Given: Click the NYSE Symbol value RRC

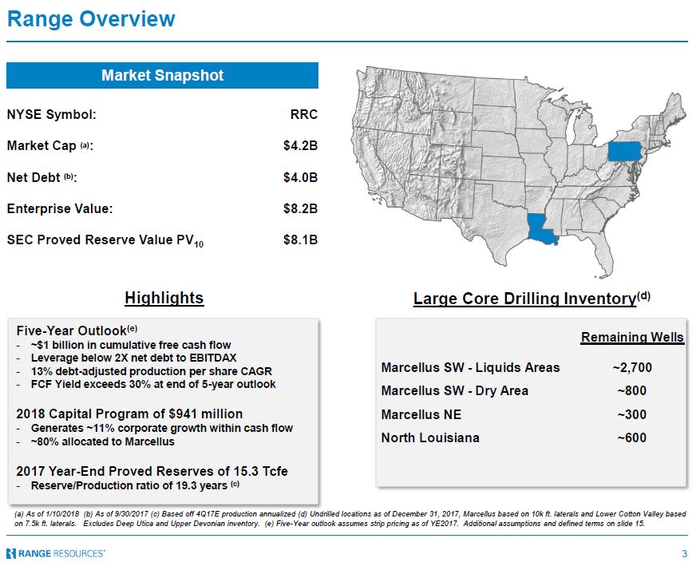Looking at the screenshot, I should (303, 114).
